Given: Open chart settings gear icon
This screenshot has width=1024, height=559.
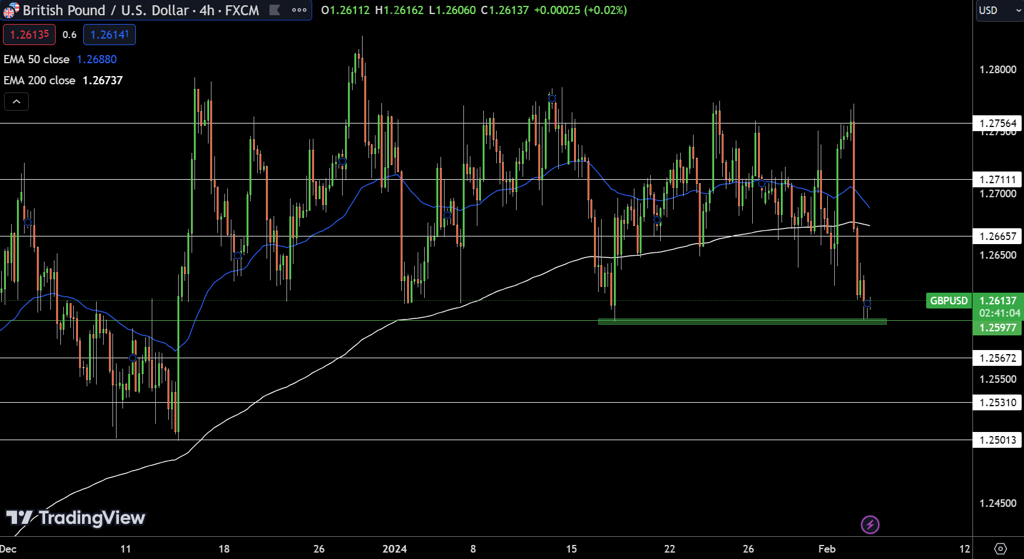Looking at the screenshot, I should coord(1001,548).
